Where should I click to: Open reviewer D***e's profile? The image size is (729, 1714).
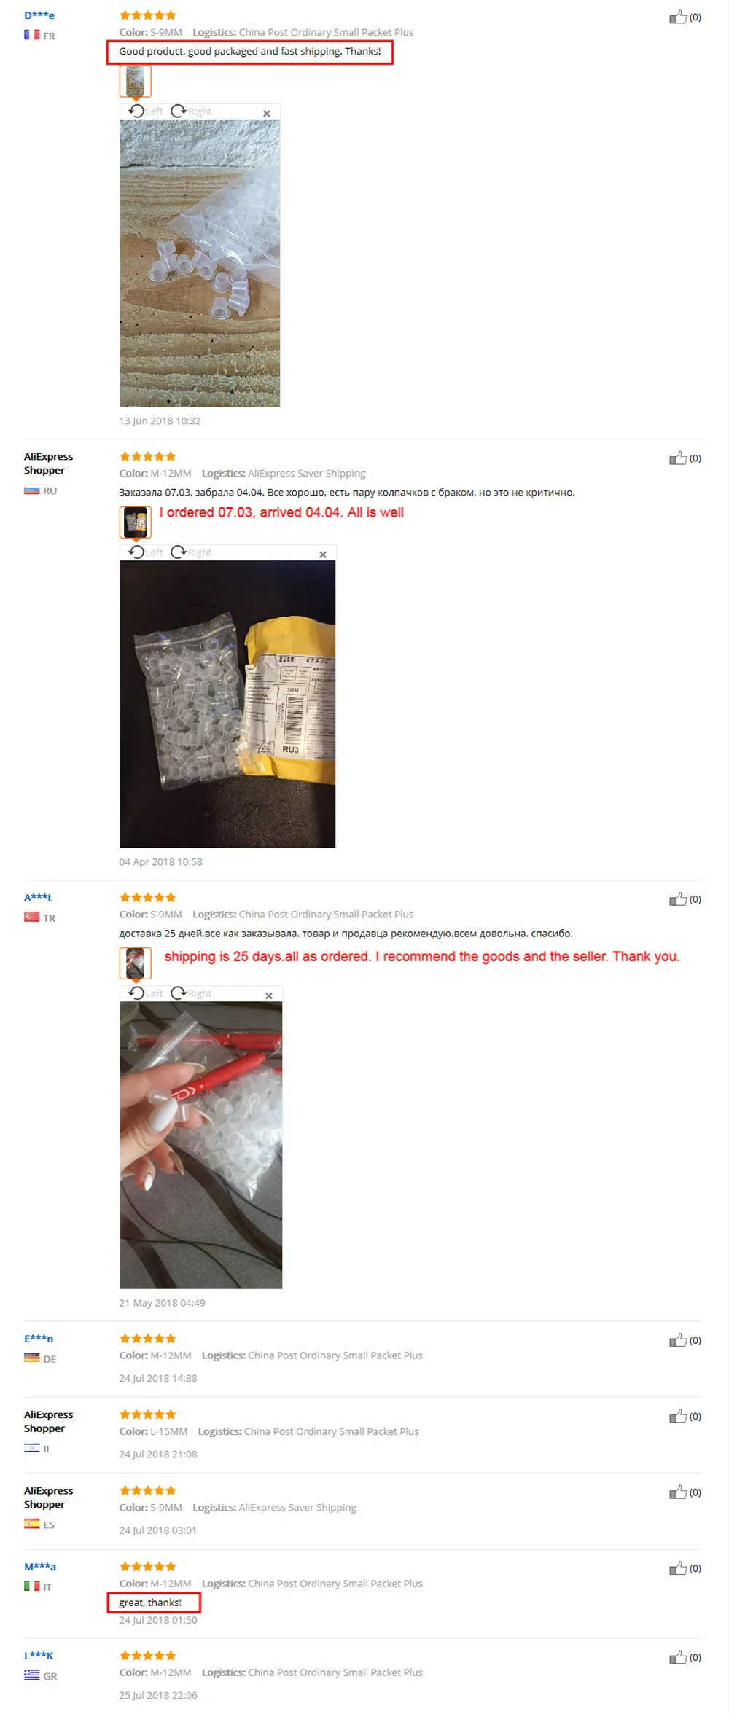[39, 15]
